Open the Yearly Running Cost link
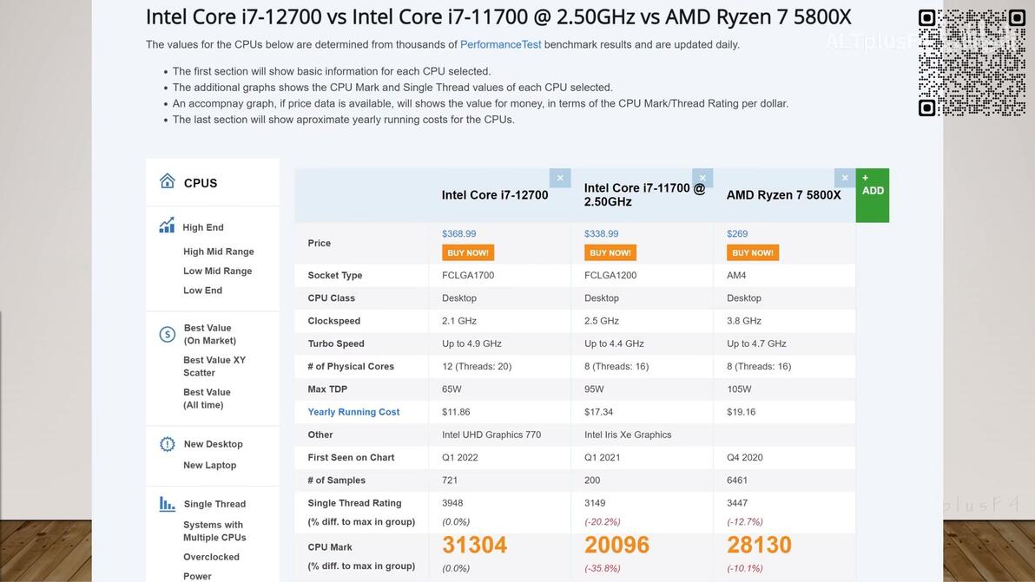This screenshot has height=582, width=1035. [353, 412]
